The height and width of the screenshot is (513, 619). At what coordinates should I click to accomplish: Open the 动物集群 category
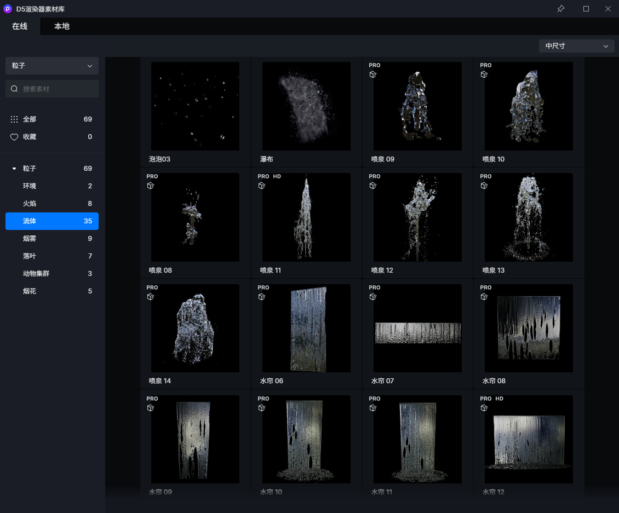52,274
